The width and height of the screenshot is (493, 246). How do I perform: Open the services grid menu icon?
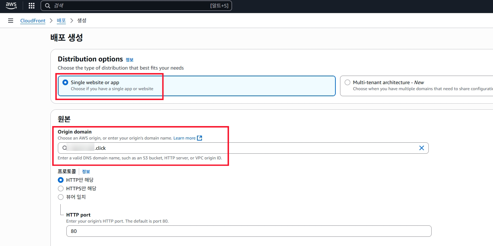click(32, 6)
